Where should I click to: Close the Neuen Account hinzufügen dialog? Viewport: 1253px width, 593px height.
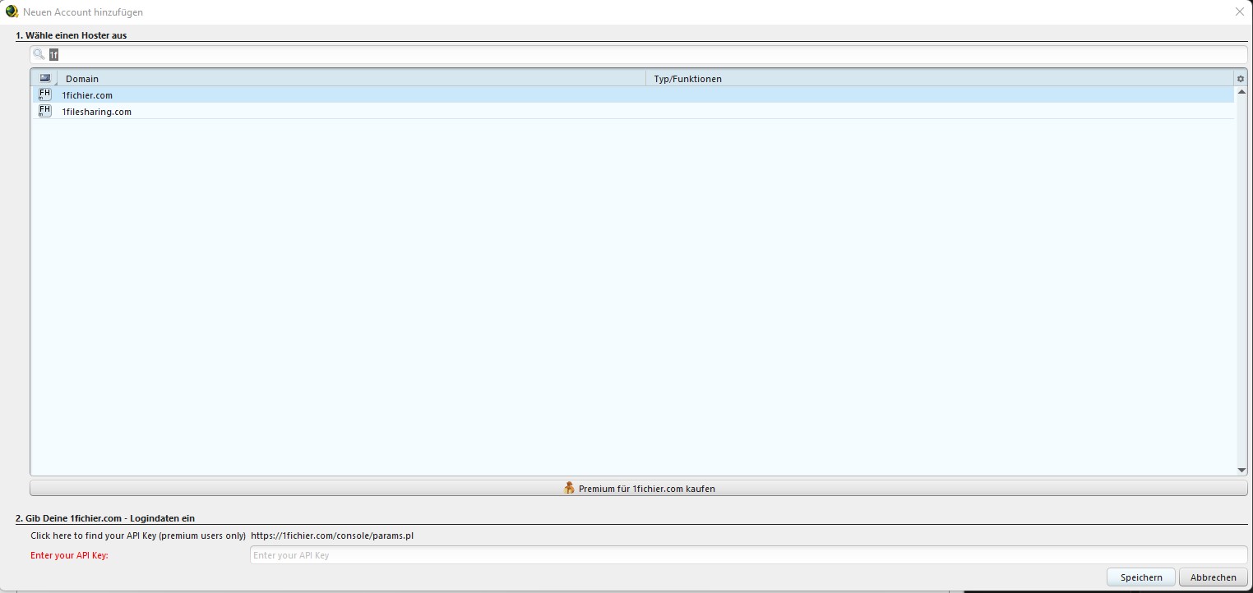(x=1240, y=11)
